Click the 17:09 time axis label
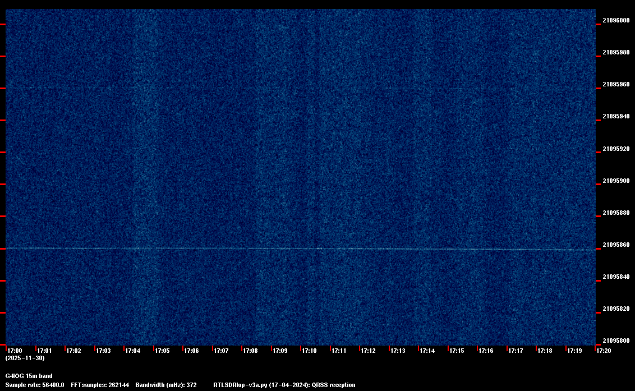This screenshot has width=635, height=391. tap(280, 351)
